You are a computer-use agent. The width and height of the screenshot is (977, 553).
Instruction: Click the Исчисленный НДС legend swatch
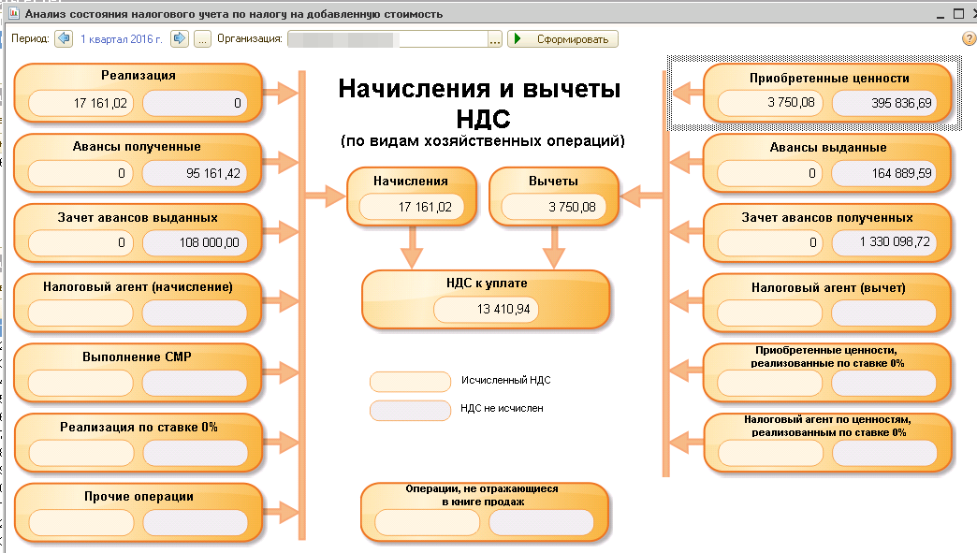coord(410,382)
